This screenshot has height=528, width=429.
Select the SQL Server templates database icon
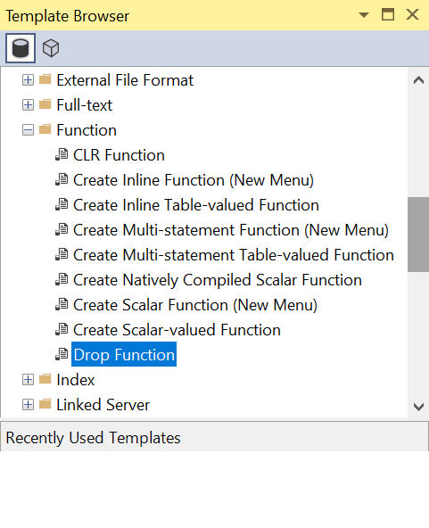(21, 48)
